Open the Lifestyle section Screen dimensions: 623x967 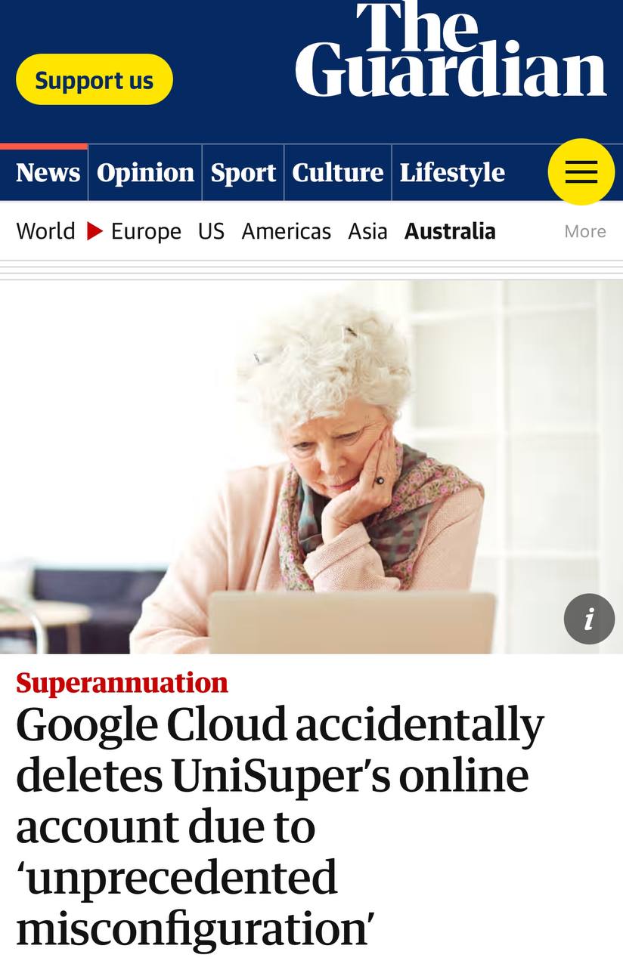tap(452, 173)
